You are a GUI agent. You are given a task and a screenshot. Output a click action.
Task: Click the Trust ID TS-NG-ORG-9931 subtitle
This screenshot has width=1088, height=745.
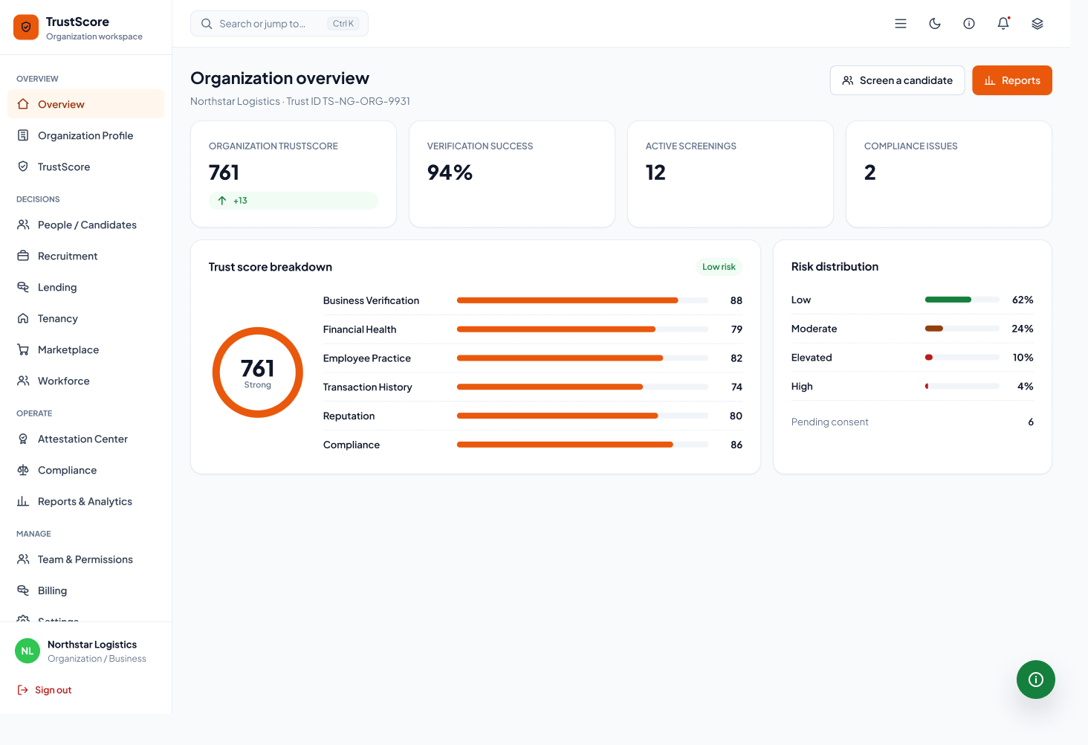[349, 101]
